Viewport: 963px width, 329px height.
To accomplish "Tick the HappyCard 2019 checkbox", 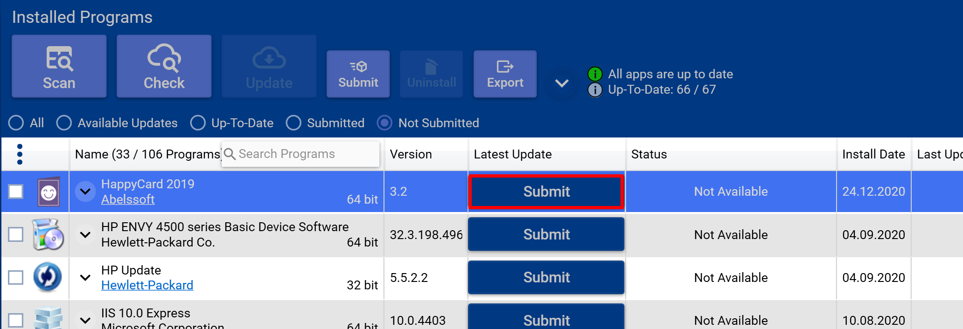I will 16,192.
